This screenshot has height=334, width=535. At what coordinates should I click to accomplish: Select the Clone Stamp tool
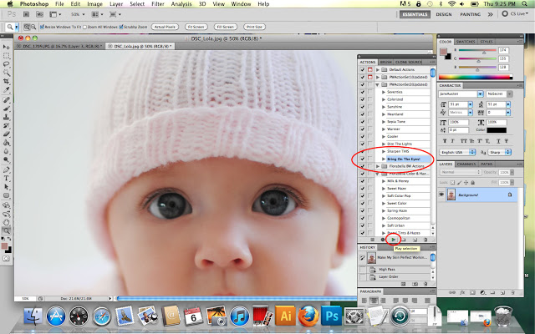(x=6, y=117)
